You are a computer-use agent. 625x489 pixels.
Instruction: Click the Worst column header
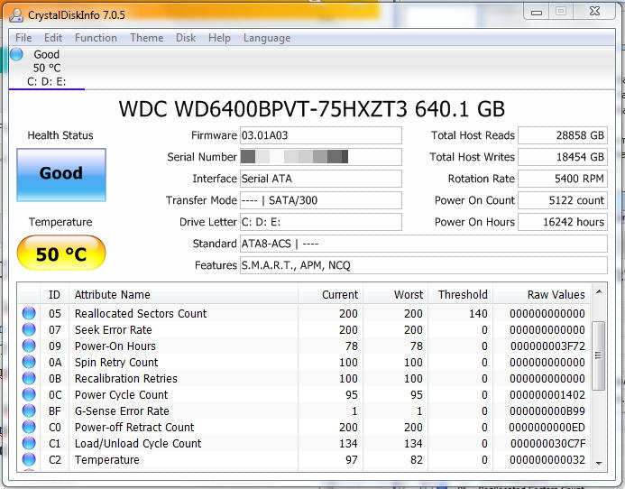coord(395,294)
